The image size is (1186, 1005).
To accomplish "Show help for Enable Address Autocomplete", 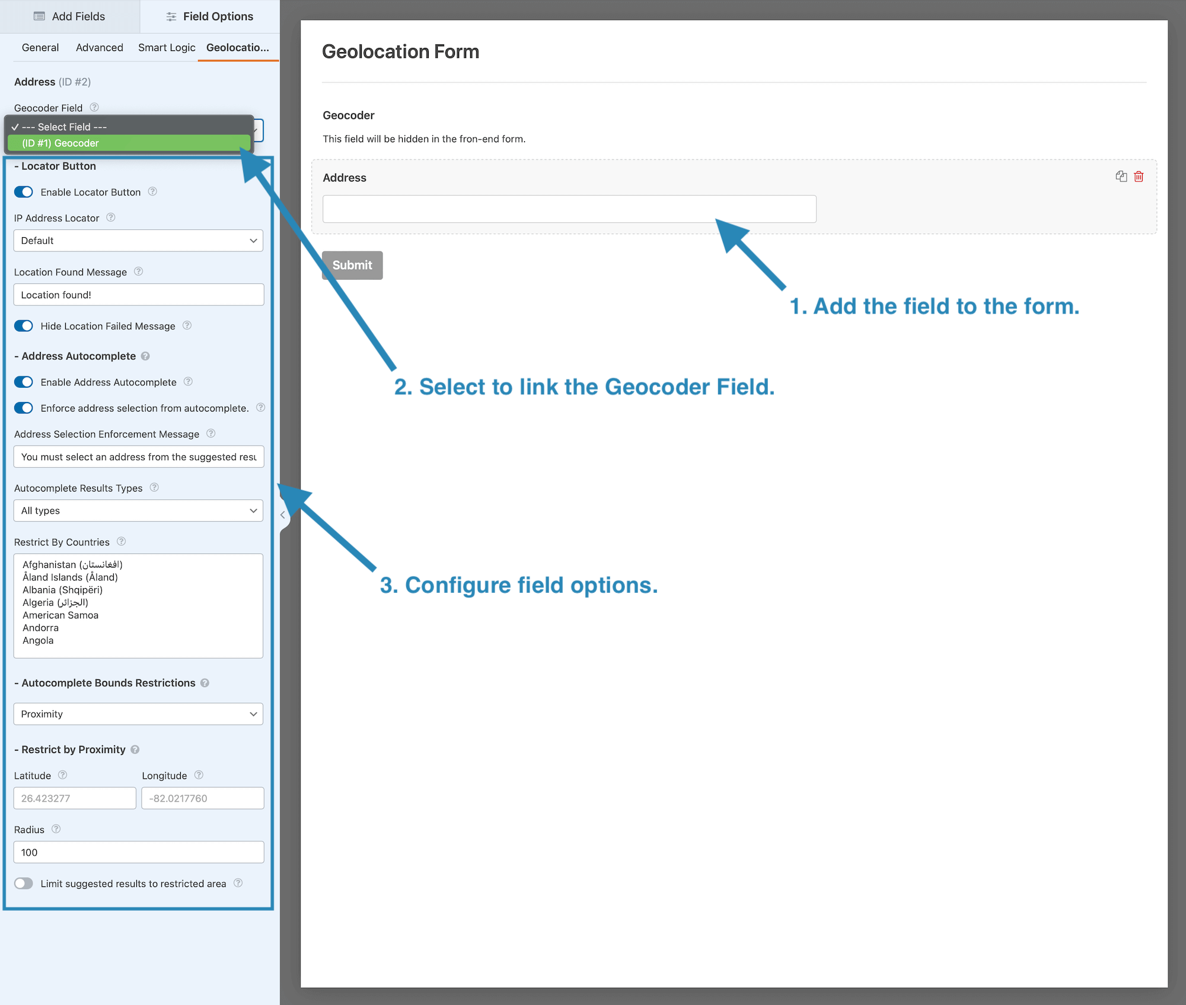I will click(x=189, y=382).
